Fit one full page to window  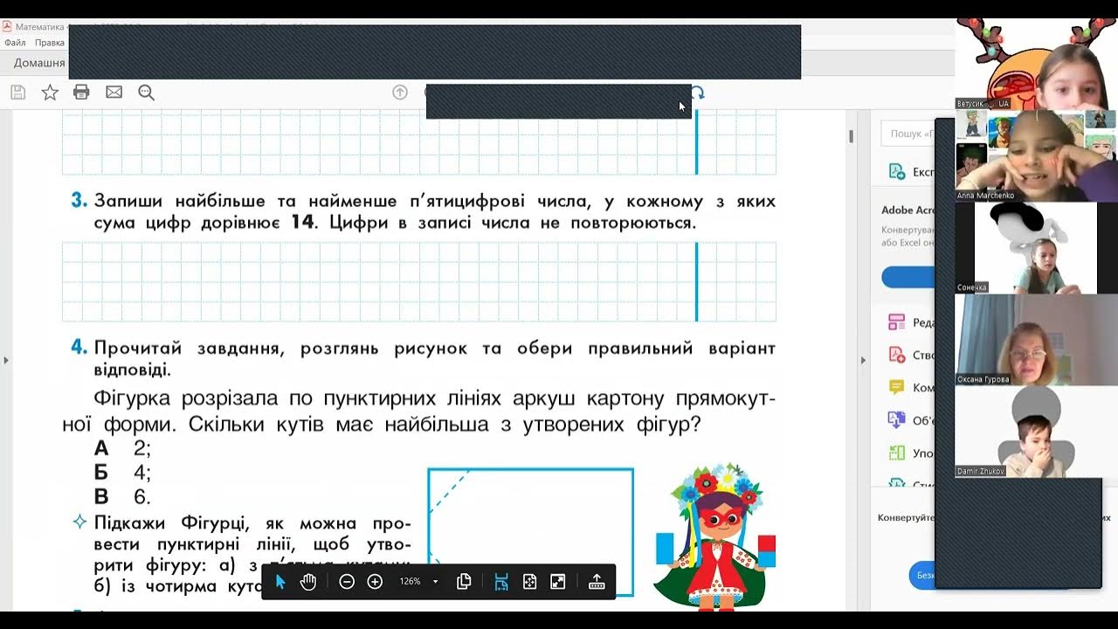[529, 582]
